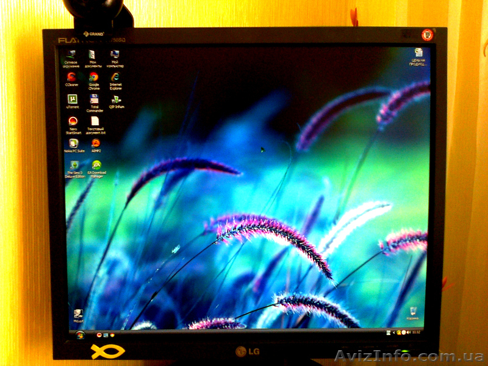Select the CCleaner desktop icon
This screenshot has height=366, width=488.
(x=72, y=77)
